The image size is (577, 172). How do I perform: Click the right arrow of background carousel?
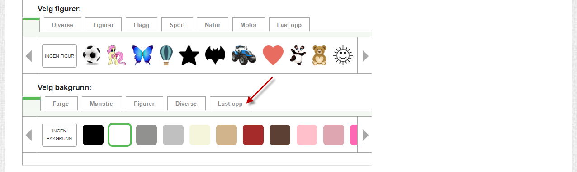tap(365, 135)
